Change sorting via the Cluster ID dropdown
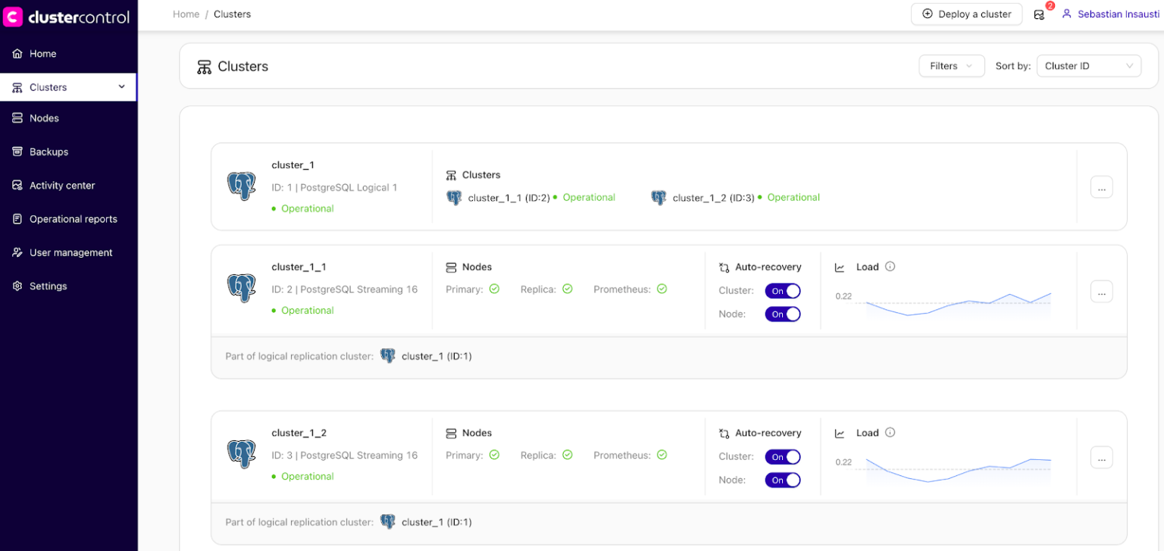Screen dimensions: 1164x551 pyautogui.click(x=1088, y=65)
